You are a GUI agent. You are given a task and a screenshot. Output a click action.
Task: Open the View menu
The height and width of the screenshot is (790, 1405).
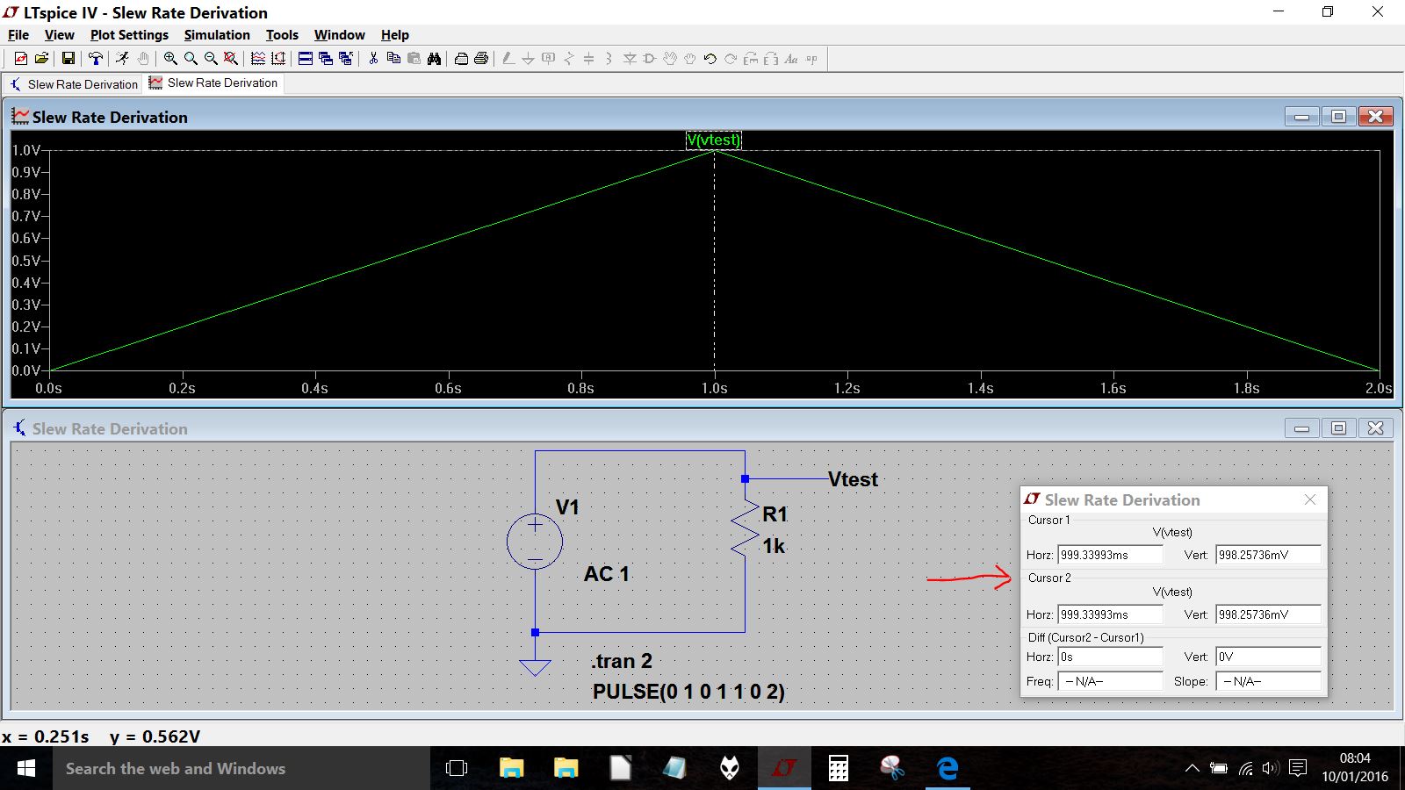[59, 35]
